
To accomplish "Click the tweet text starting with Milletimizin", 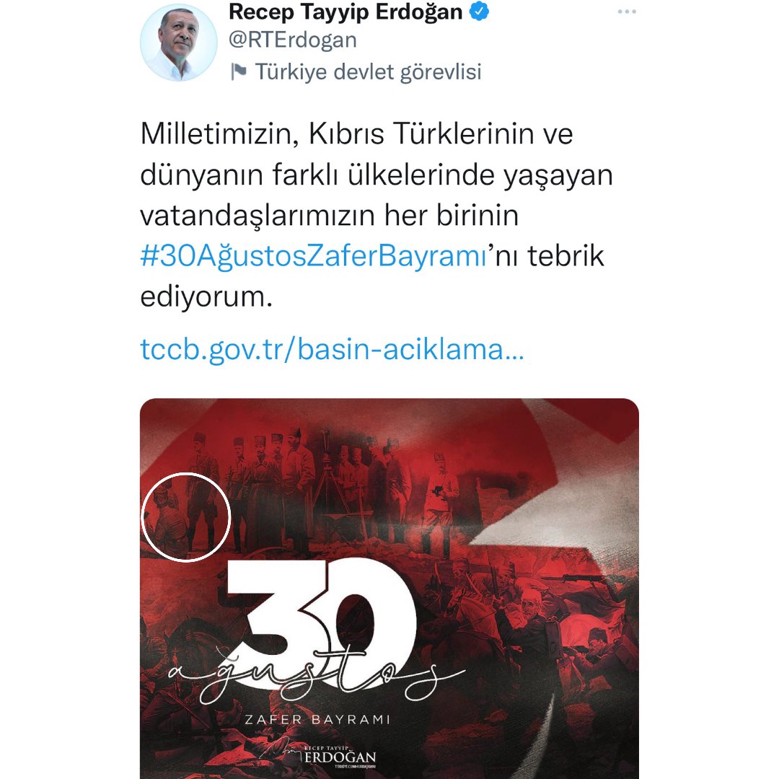I will click(x=377, y=215).
